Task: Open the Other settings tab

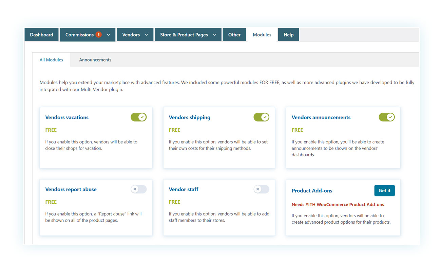Action: pyautogui.click(x=234, y=35)
